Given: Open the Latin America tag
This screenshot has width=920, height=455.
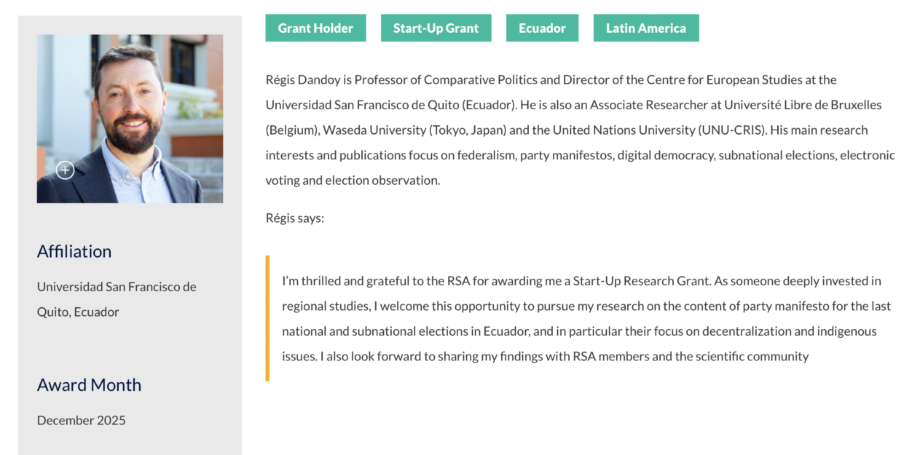Looking at the screenshot, I should 646,28.
